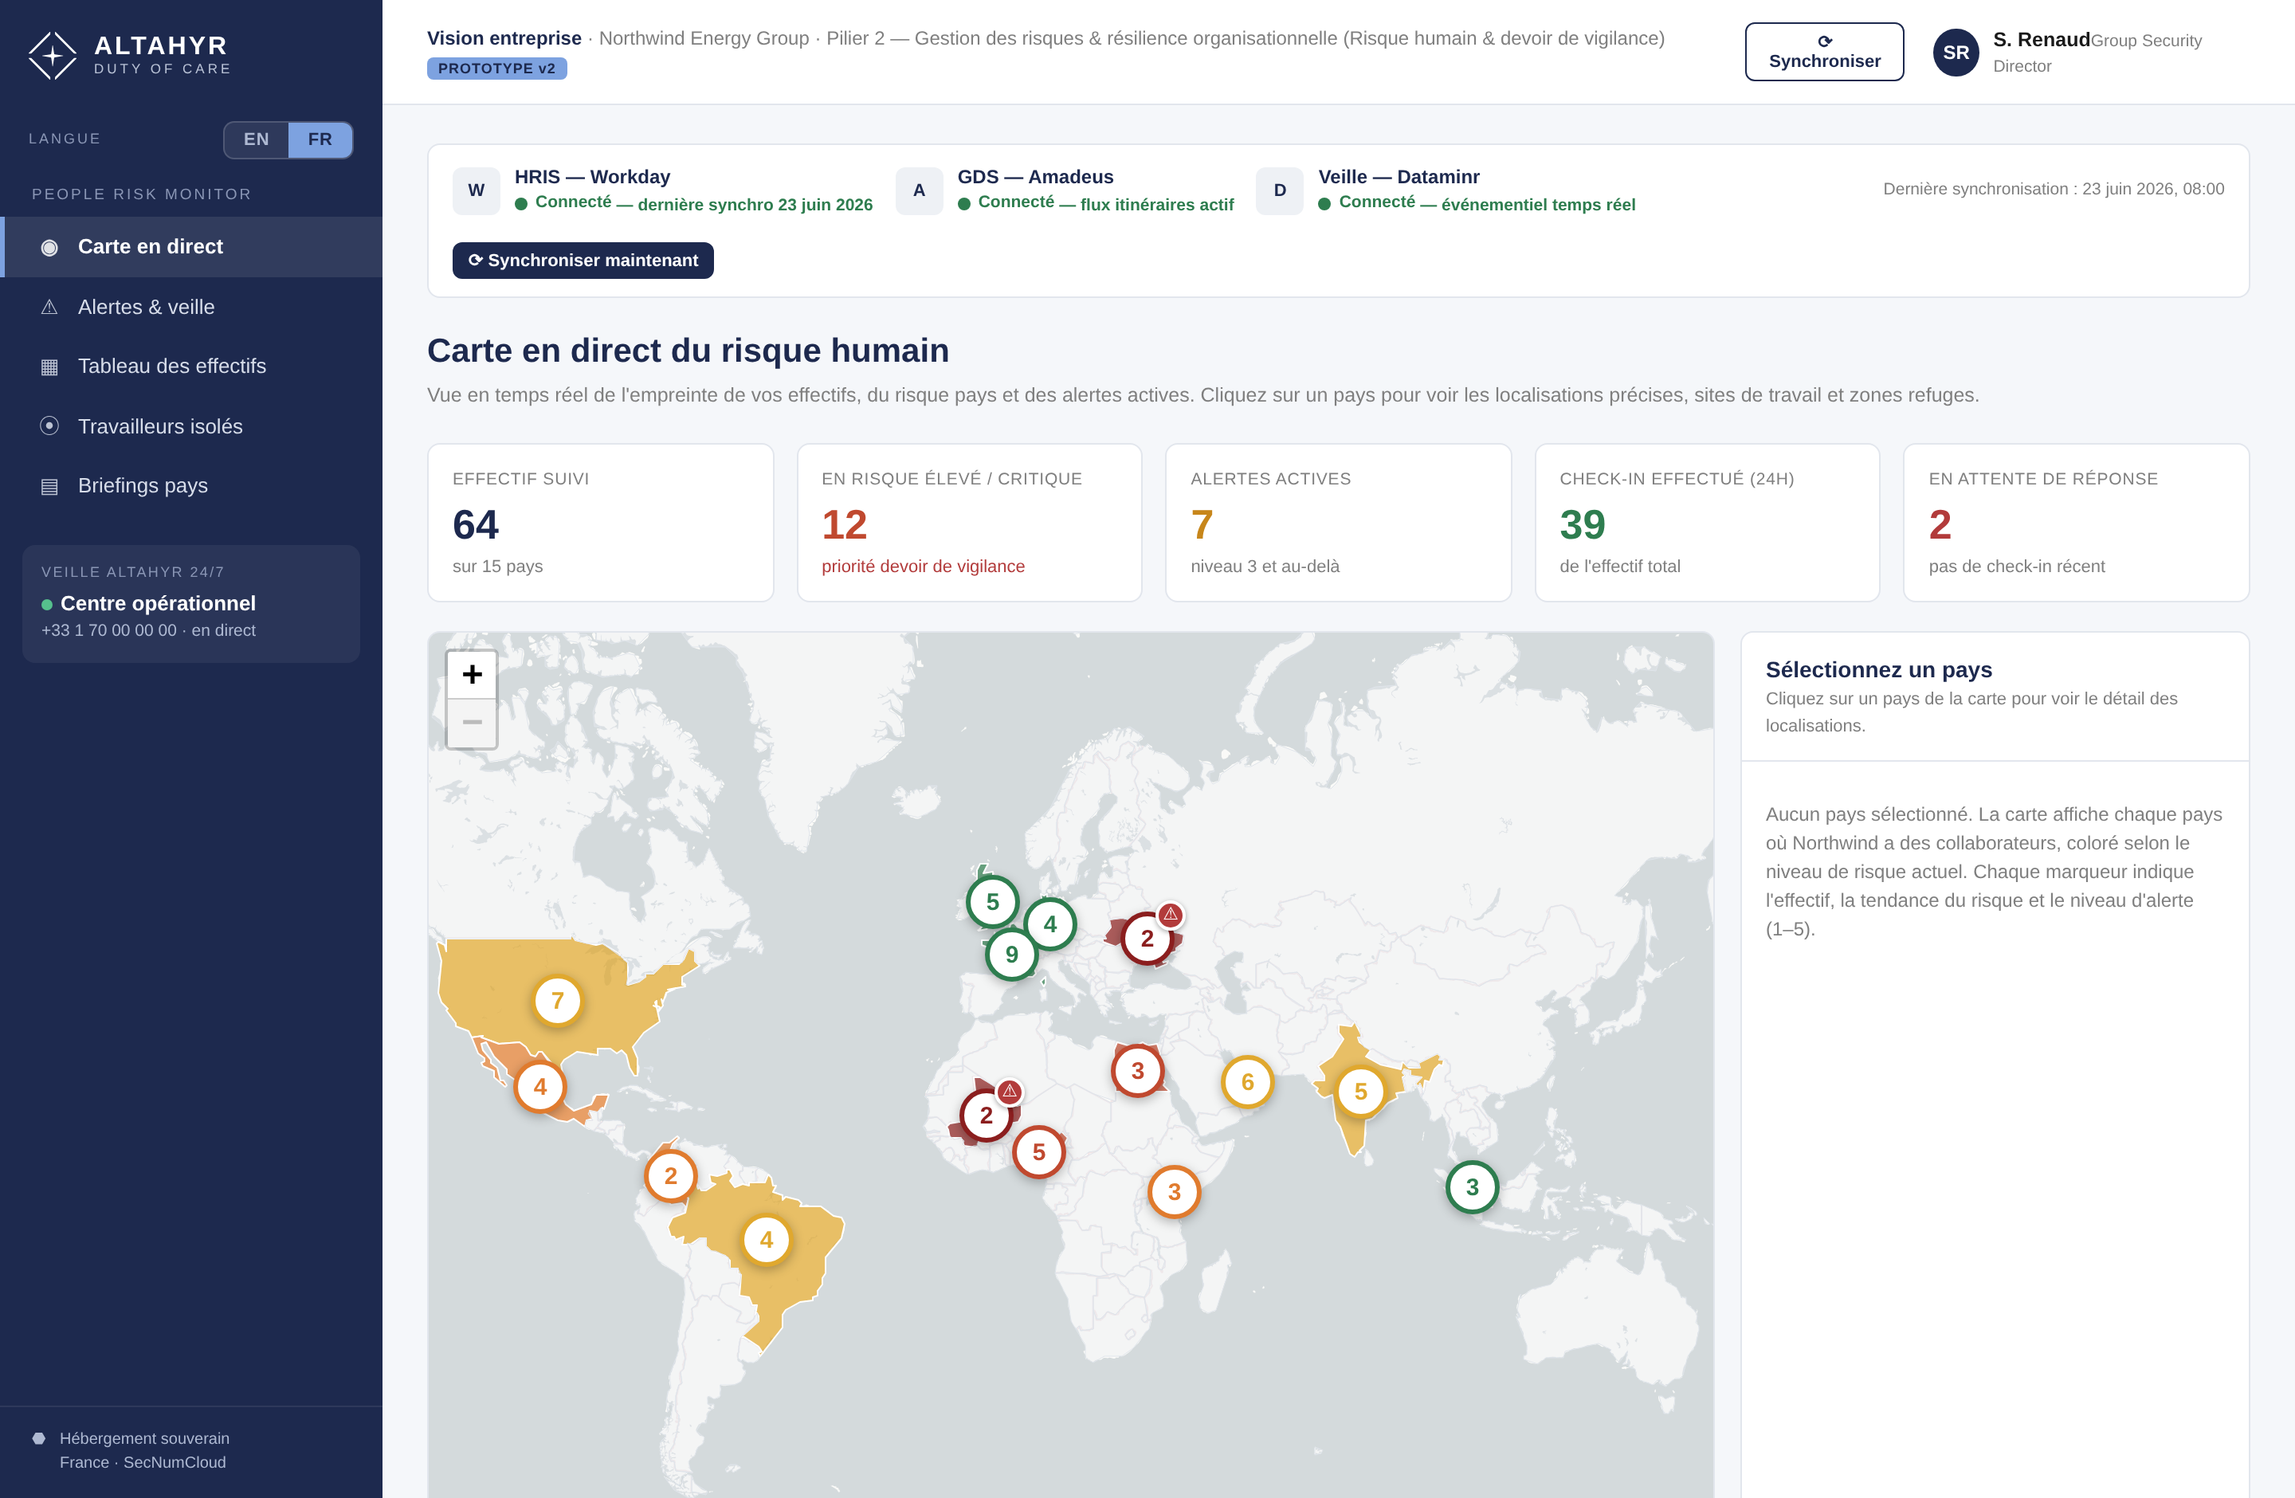Click the 'S. Renaud' user name
The height and width of the screenshot is (1498, 2295).
pyautogui.click(x=2042, y=40)
